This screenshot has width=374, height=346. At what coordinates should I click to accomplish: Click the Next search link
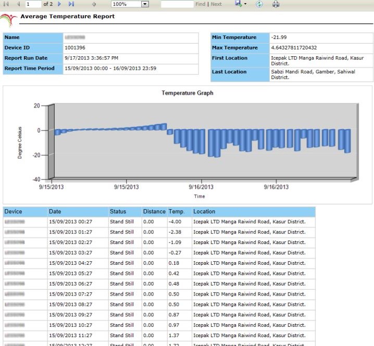[x=216, y=4]
